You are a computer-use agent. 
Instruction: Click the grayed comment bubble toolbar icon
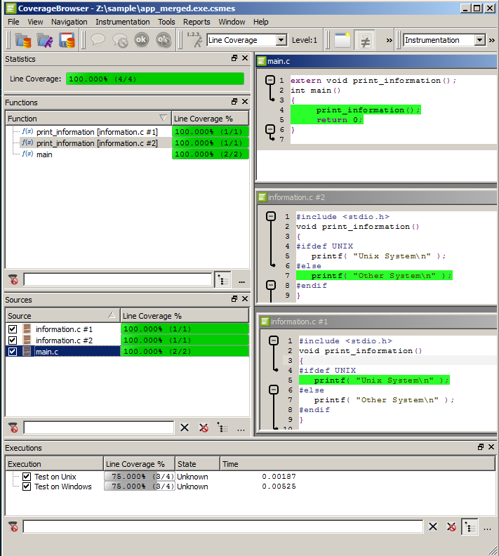[98, 40]
